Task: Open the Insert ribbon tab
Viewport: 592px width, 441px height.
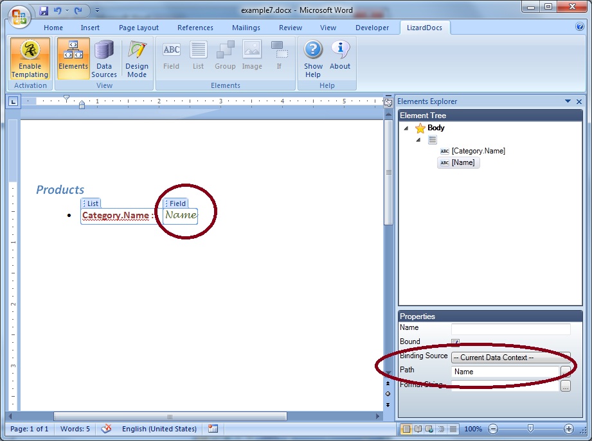Action: pos(90,28)
